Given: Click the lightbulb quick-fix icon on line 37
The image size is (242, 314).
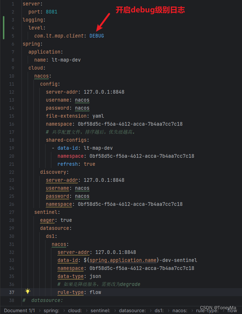Looking at the screenshot, I should (28, 291).
